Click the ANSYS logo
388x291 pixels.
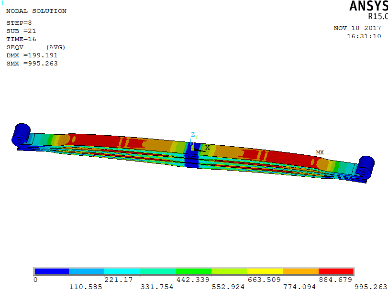click(x=368, y=6)
